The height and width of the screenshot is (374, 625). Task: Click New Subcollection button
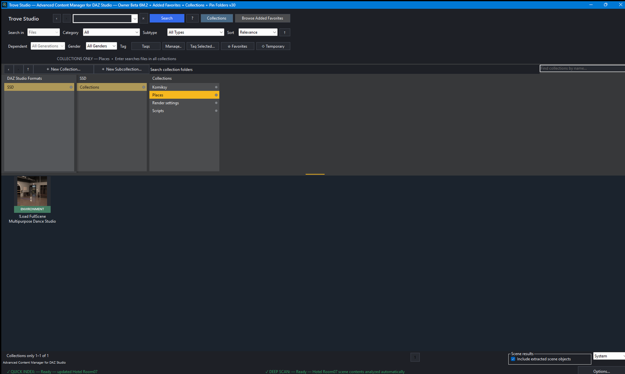coord(121,69)
